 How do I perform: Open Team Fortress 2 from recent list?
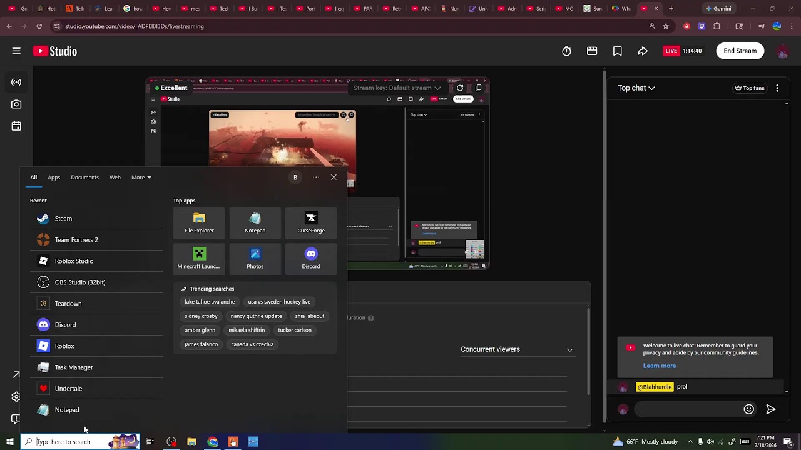point(96,240)
